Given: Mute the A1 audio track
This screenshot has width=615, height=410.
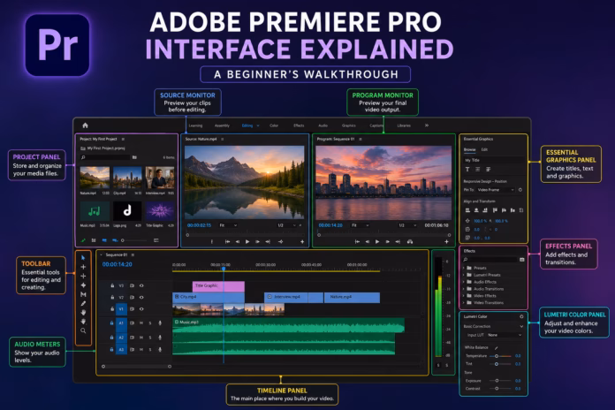Looking at the screenshot, I should click(141, 323).
